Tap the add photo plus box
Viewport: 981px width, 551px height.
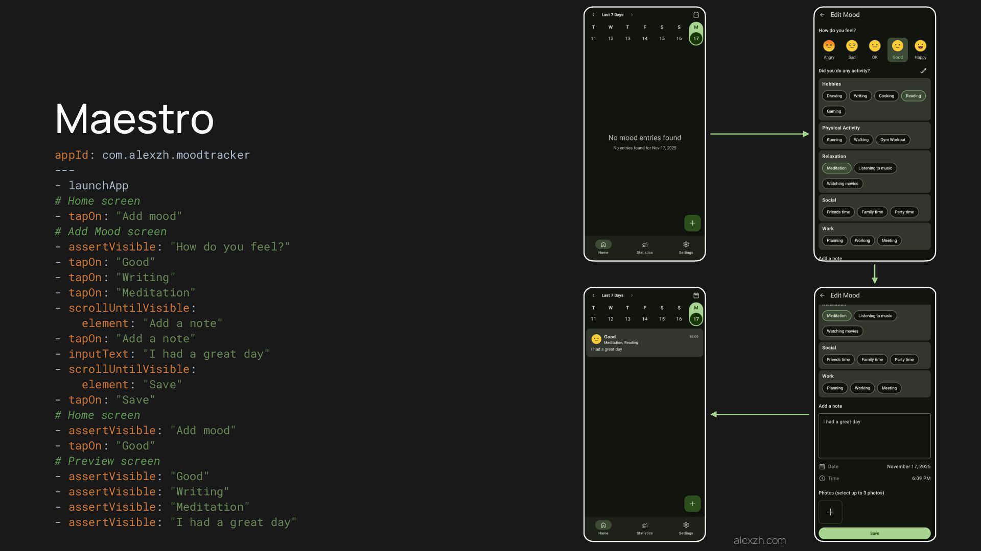pyautogui.click(x=830, y=512)
